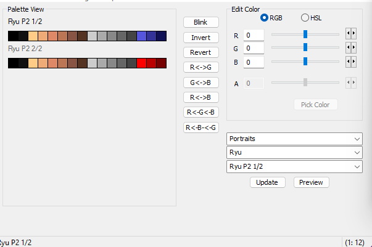Screen dimensions: 372x247
Task: Click the Ryu P2 1/2 palette label
Action: point(25,22)
